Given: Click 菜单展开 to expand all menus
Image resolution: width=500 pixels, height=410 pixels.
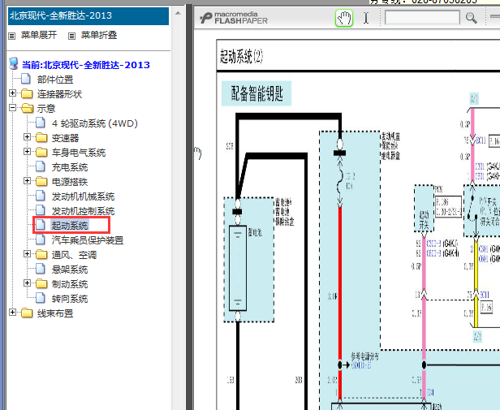Looking at the screenshot, I should click(x=39, y=35).
